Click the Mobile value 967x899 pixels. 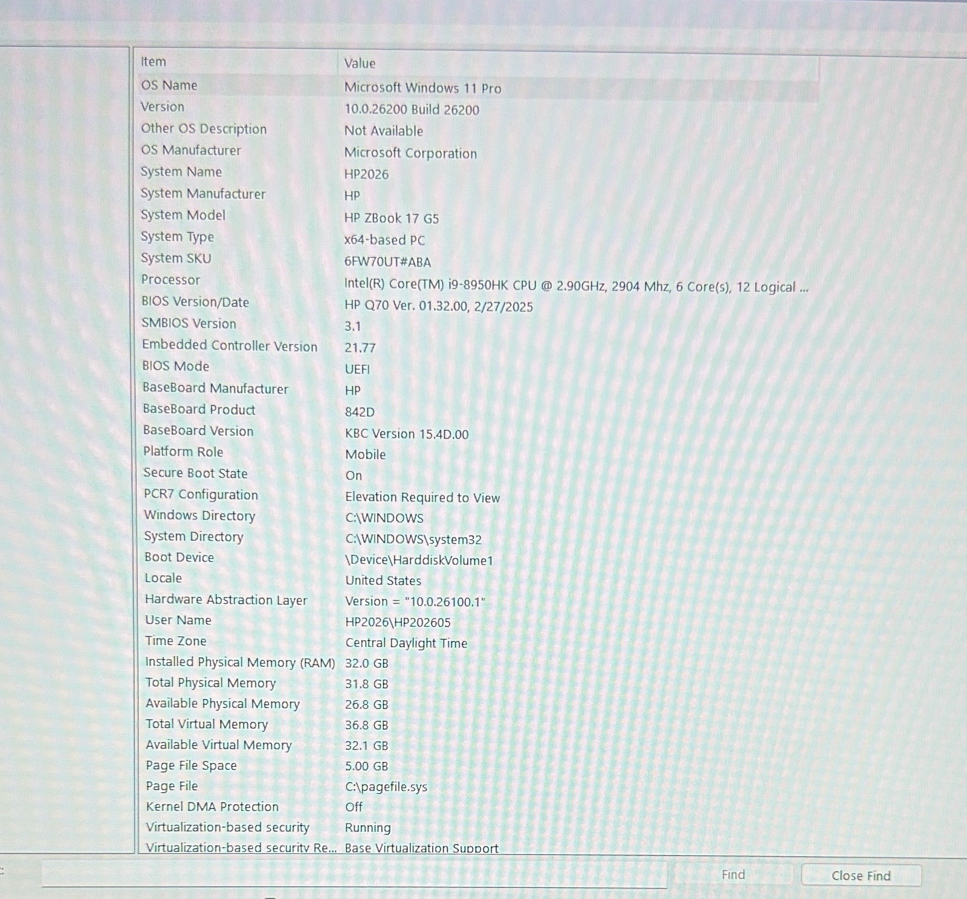tap(366, 454)
